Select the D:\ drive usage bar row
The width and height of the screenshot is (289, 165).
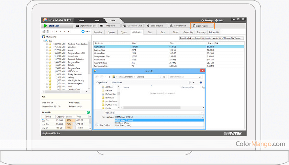pos(69,124)
